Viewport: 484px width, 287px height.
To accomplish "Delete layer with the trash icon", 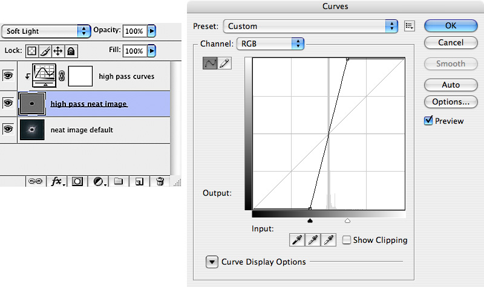I will pos(160,181).
